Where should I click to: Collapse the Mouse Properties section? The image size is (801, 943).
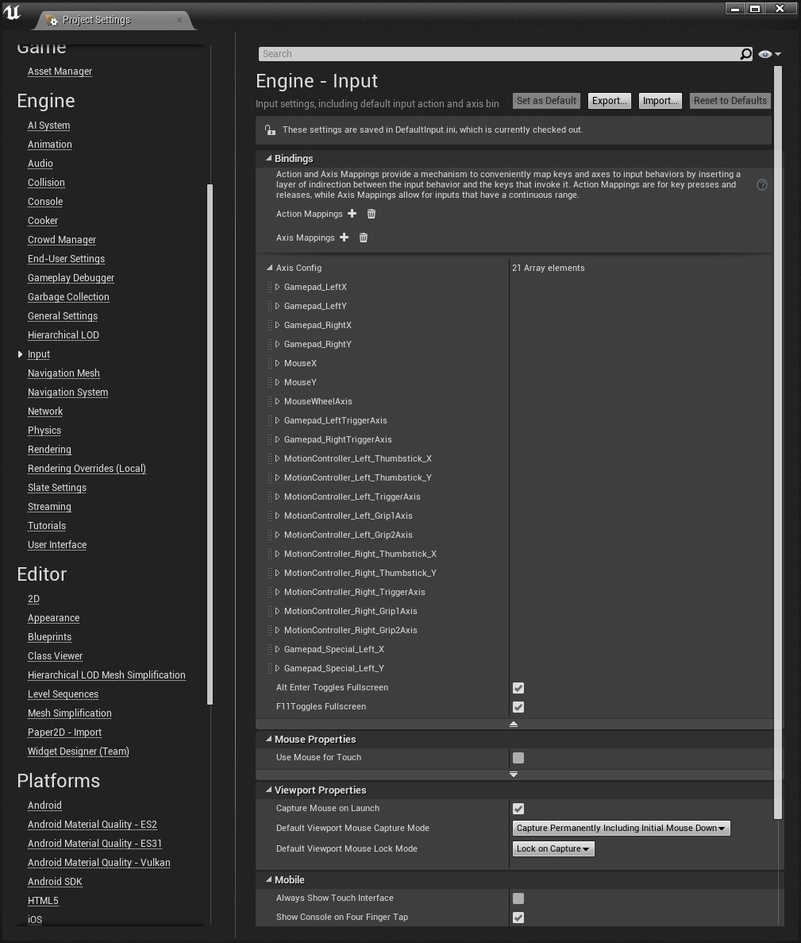click(268, 739)
